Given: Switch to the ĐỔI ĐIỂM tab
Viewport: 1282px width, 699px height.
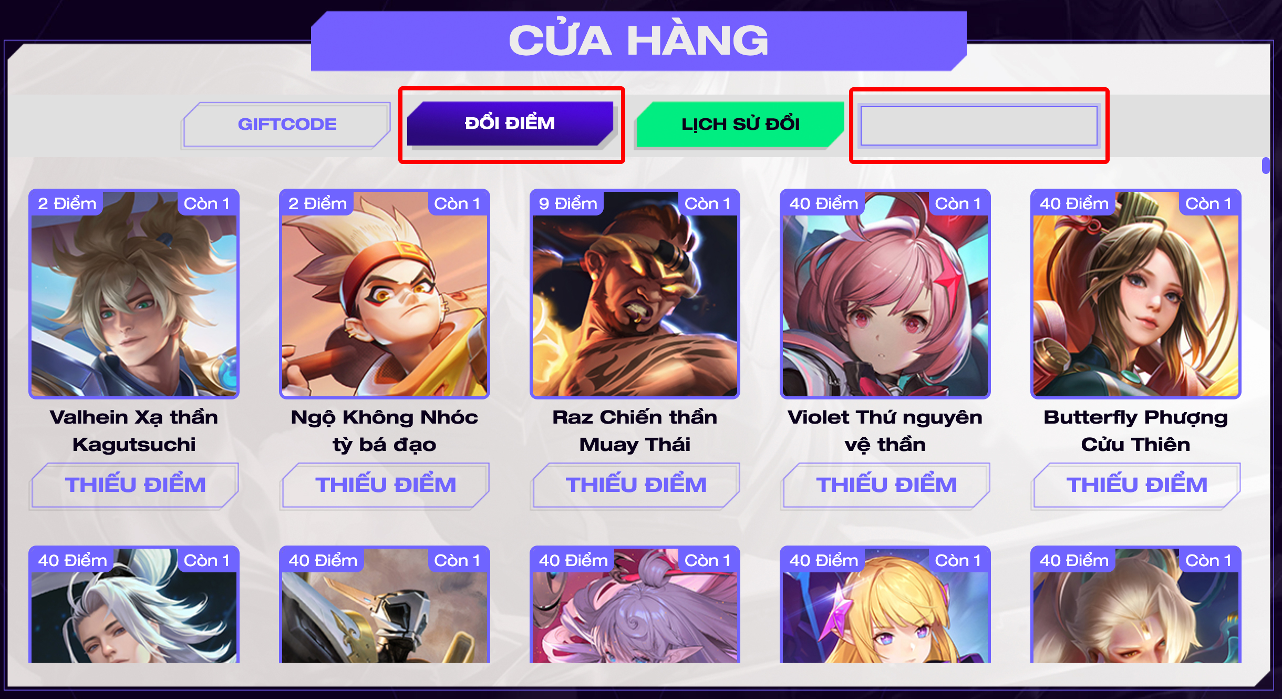Looking at the screenshot, I should pos(510,124).
